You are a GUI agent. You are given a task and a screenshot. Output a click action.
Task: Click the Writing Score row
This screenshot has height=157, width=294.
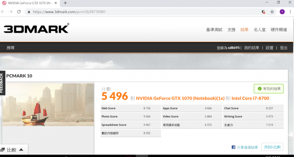(x=253, y=116)
